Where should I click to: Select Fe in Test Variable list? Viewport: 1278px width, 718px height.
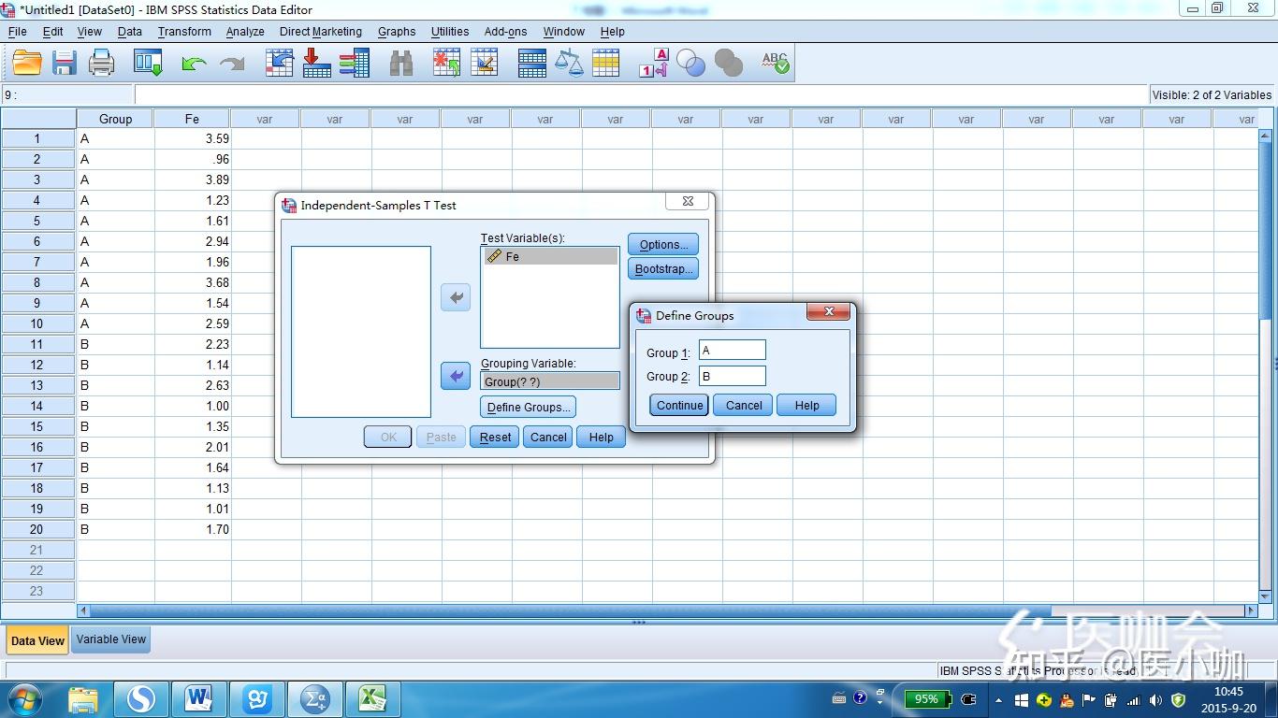click(550, 256)
